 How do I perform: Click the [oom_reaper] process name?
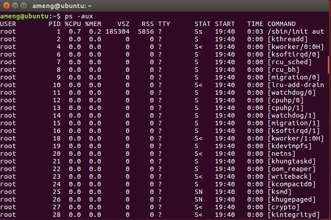[x=292, y=169]
